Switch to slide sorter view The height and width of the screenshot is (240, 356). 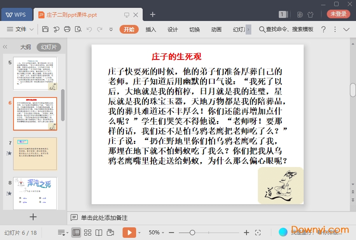pyautogui.click(x=88, y=233)
